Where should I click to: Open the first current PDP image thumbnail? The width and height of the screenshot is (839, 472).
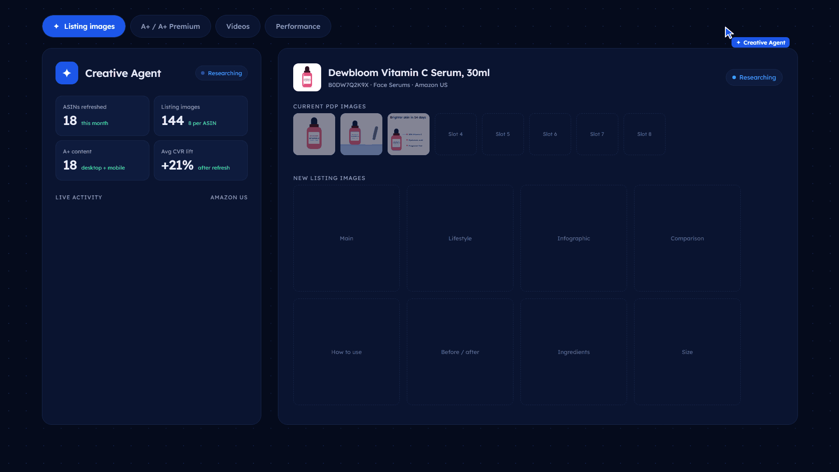(x=314, y=134)
